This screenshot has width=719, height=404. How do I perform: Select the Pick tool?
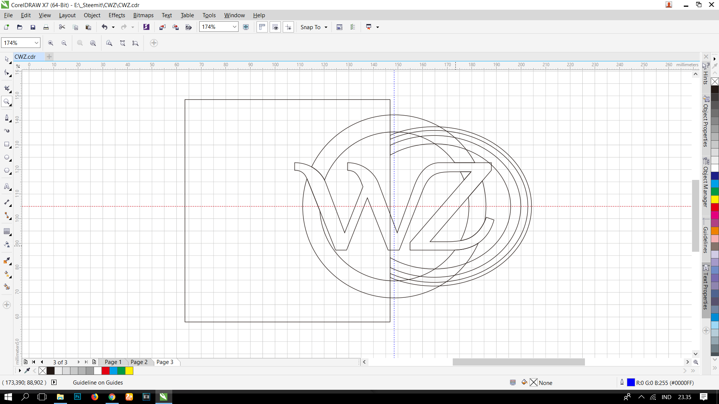tap(7, 59)
